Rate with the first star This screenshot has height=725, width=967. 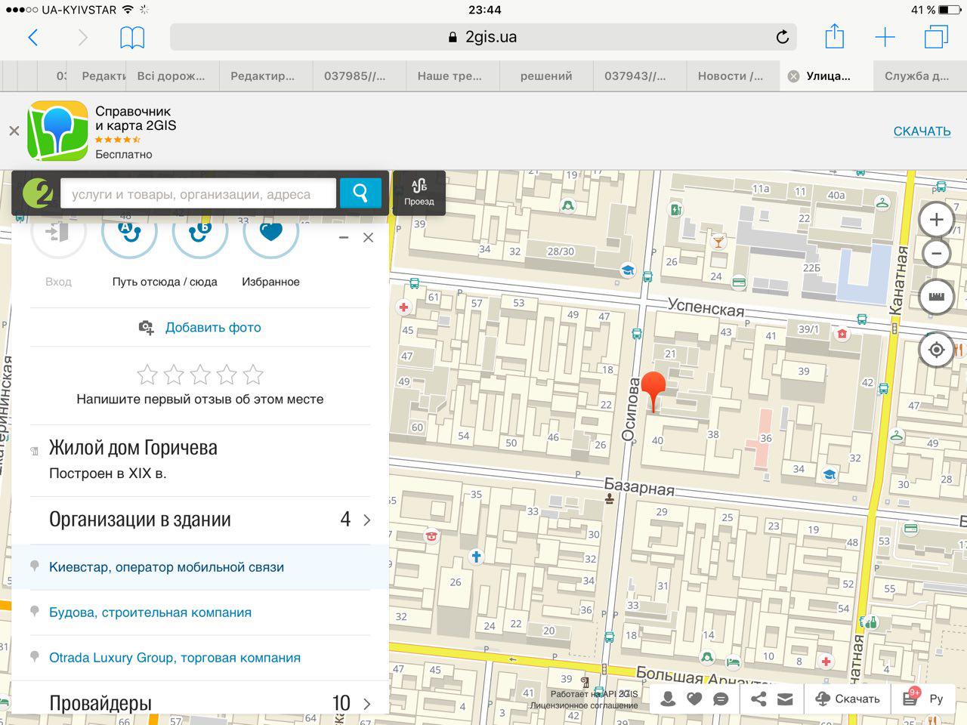147,374
